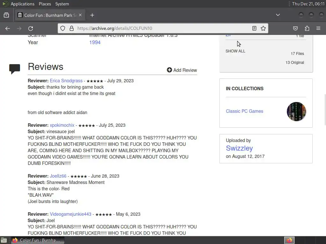Viewport: 326px width, 244px height.
Task: Click the padlock site security icon
Action: coord(72,28)
